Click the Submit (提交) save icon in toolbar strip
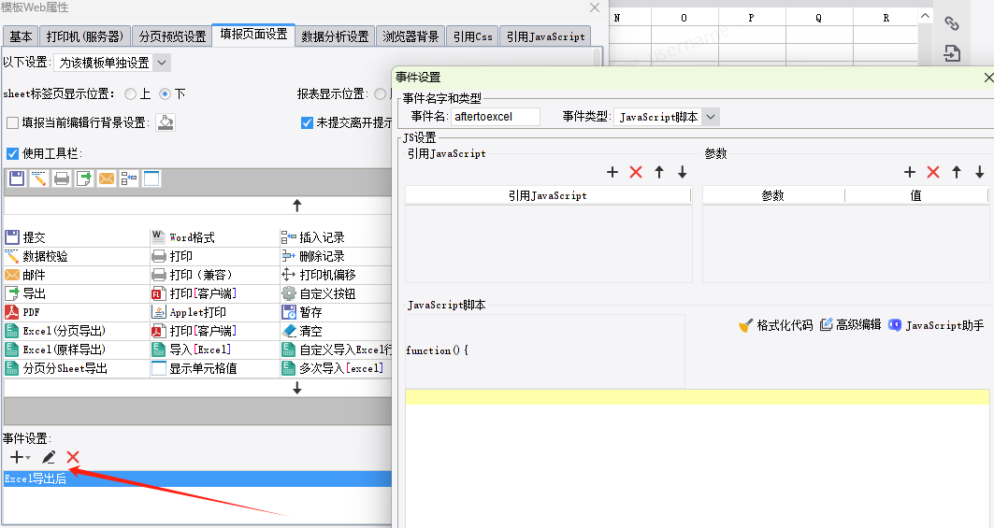Viewport: 994px width, 528px height. (17, 178)
